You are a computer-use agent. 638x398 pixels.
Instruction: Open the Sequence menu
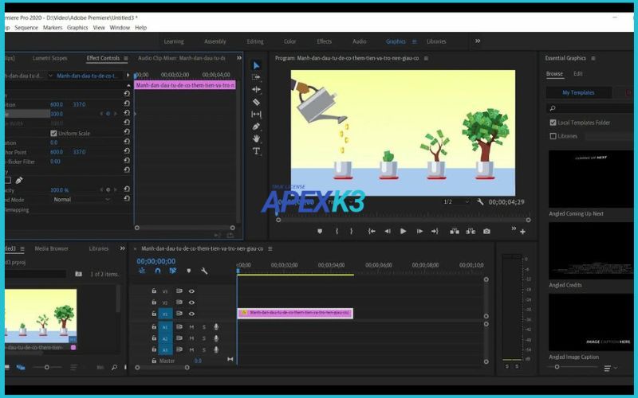point(26,28)
